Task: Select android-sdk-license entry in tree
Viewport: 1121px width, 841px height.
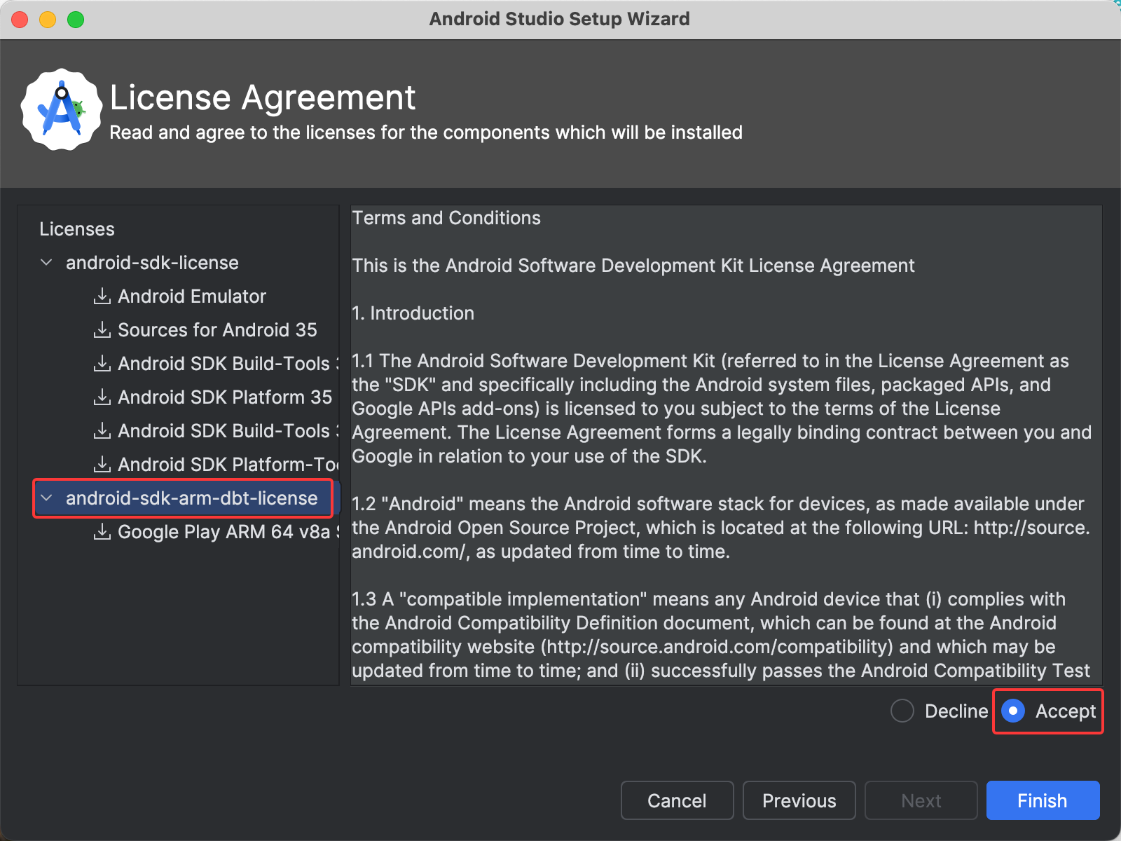Action: (x=152, y=263)
